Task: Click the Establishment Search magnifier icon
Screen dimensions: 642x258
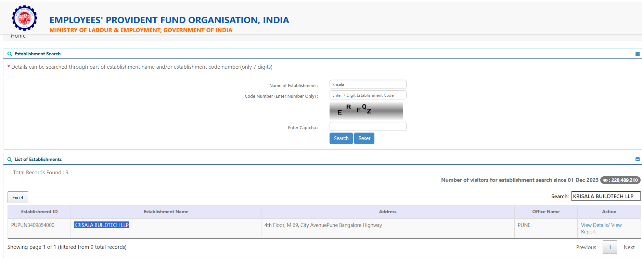Action: (x=10, y=54)
